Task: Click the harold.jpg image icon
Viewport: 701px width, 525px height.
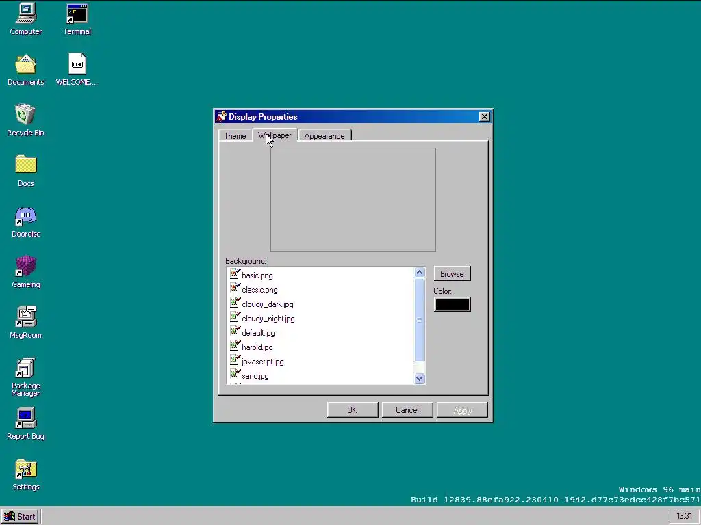Action: click(235, 346)
